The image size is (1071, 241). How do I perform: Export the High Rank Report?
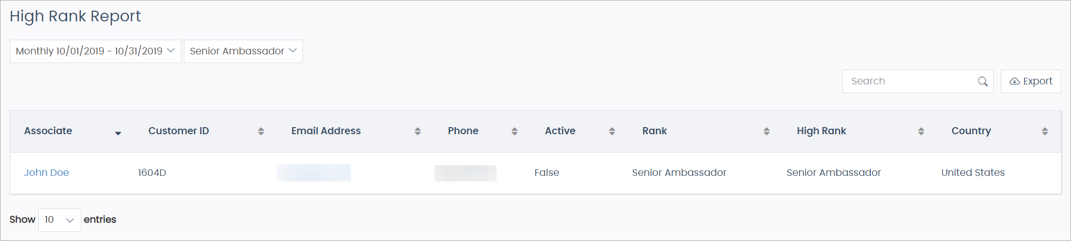coord(1031,81)
